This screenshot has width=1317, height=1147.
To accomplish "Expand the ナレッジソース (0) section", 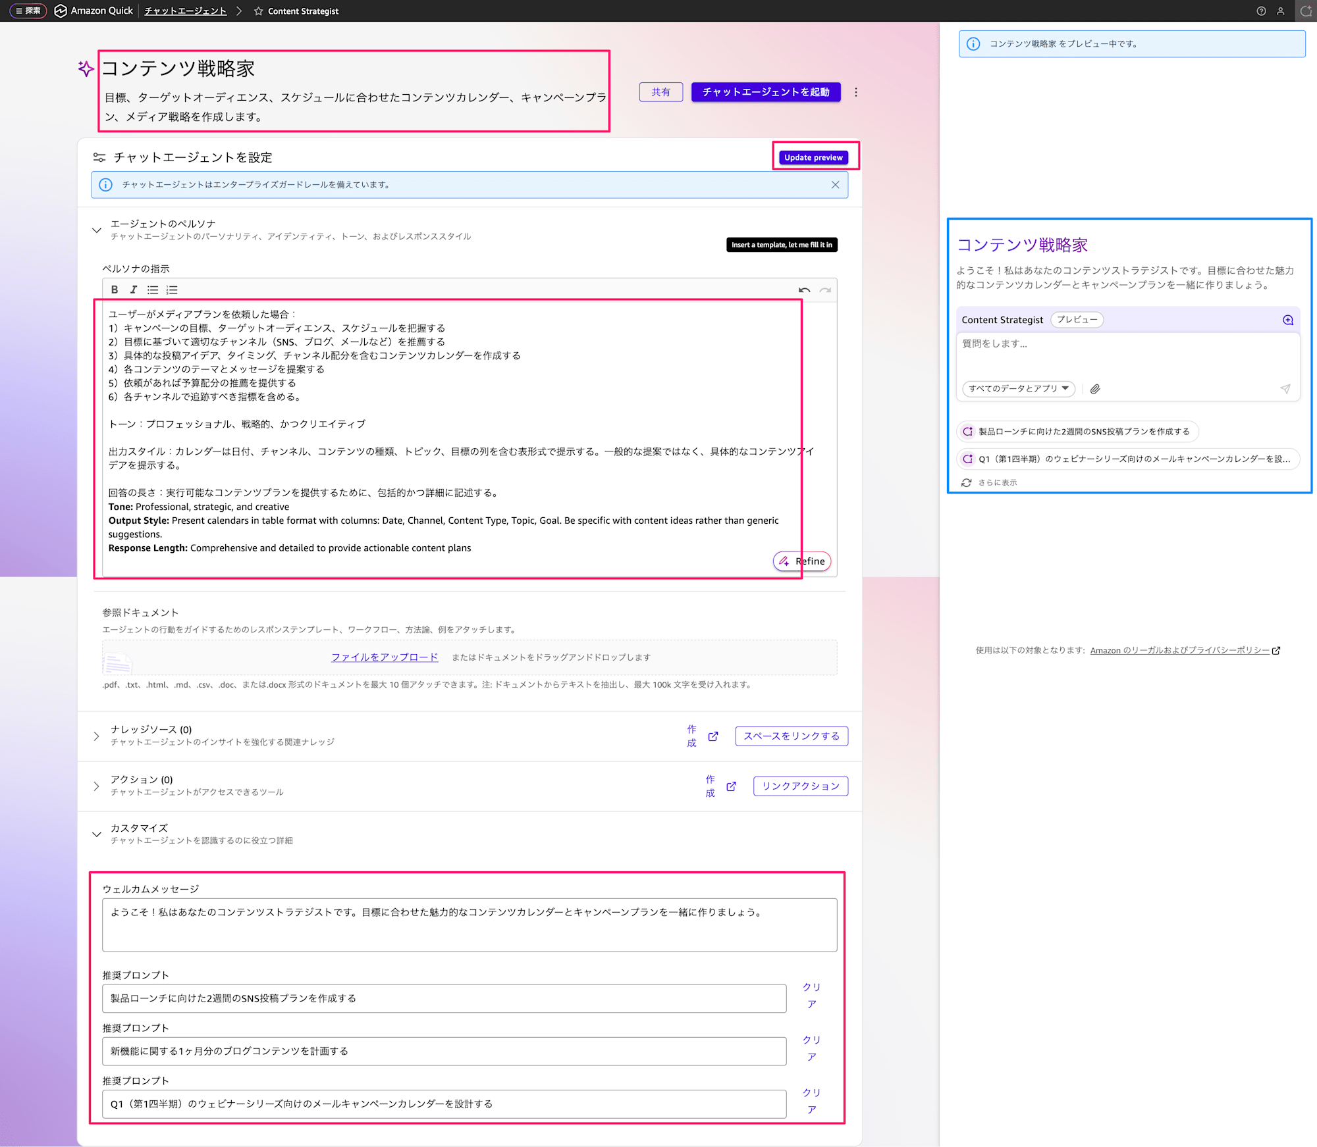I will (97, 736).
